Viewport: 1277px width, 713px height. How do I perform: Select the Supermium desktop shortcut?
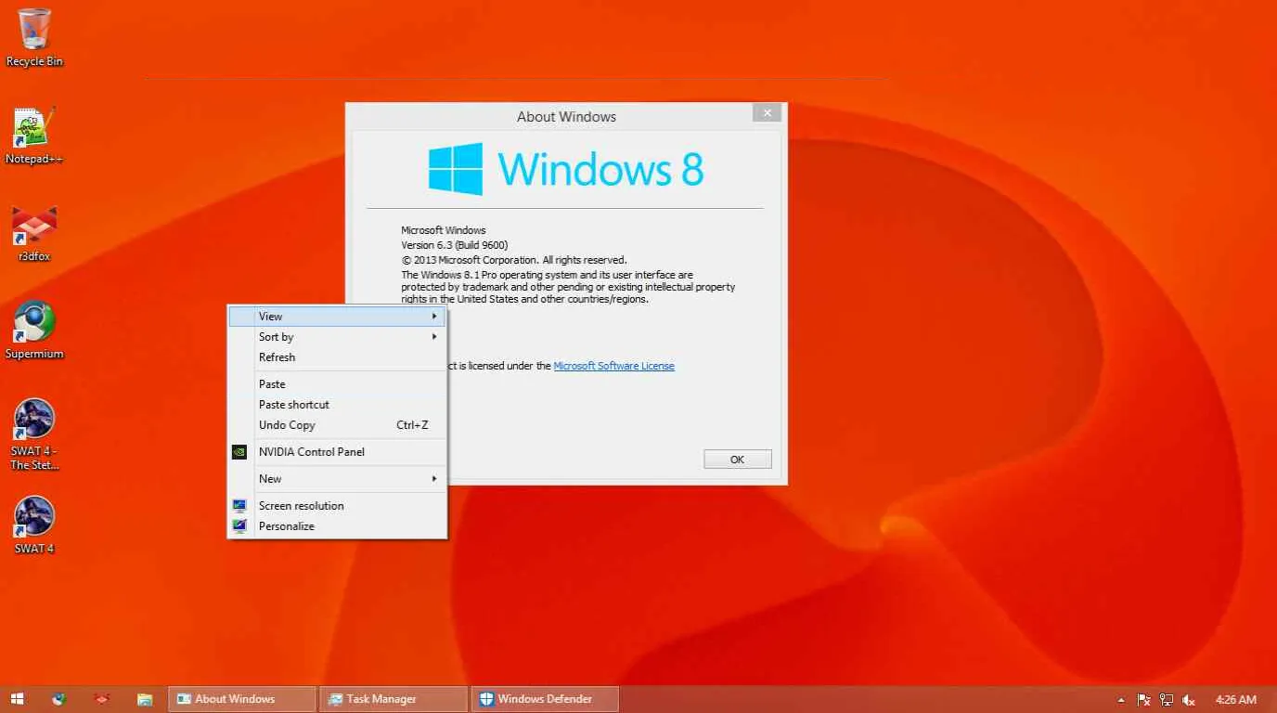34,331
